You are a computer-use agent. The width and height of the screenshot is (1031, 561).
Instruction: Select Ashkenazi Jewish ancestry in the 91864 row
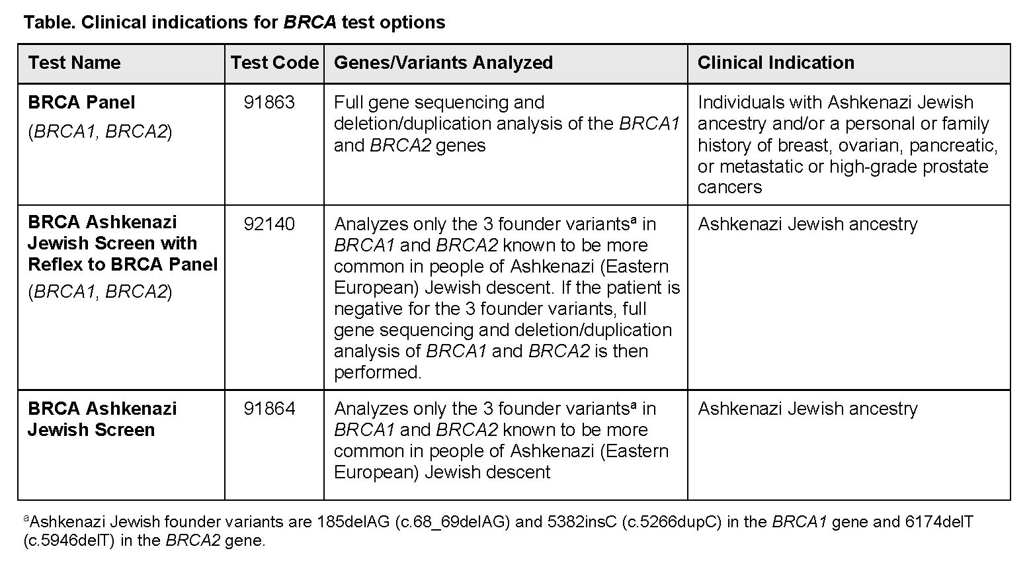[807, 409]
